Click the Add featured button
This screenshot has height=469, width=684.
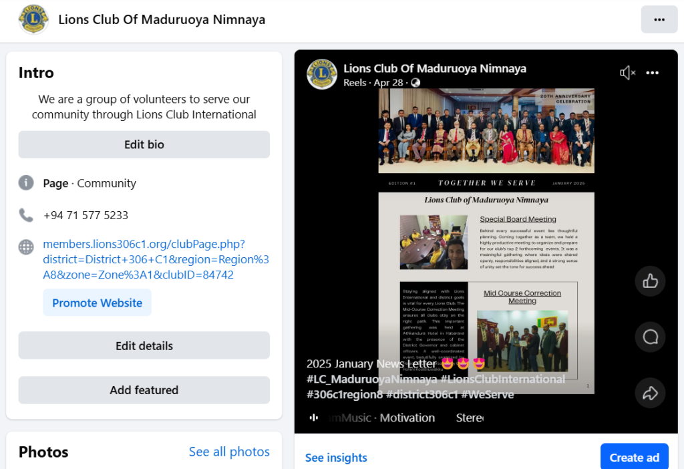pyautogui.click(x=144, y=390)
